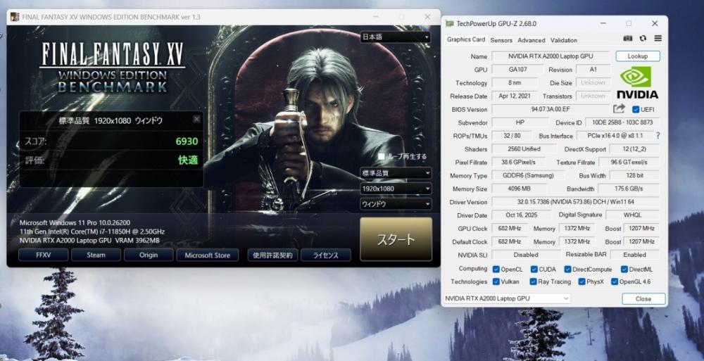Viewport: 704px width, 361px height.
Task: Open the 日本語 language dropdown
Action: (x=395, y=37)
